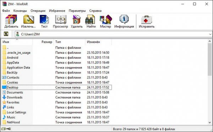Image resolution: width=213 pixels, height=132 pixels.
Task: Sort list by Размер column header
Action: click(x=43, y=42)
